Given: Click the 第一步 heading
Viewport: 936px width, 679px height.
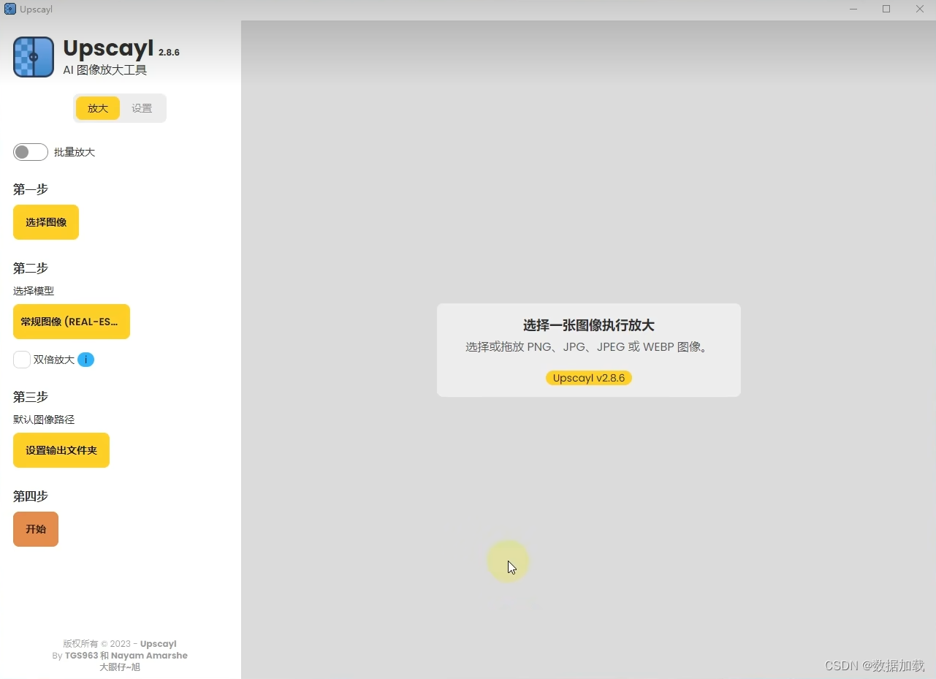Looking at the screenshot, I should [x=31, y=189].
